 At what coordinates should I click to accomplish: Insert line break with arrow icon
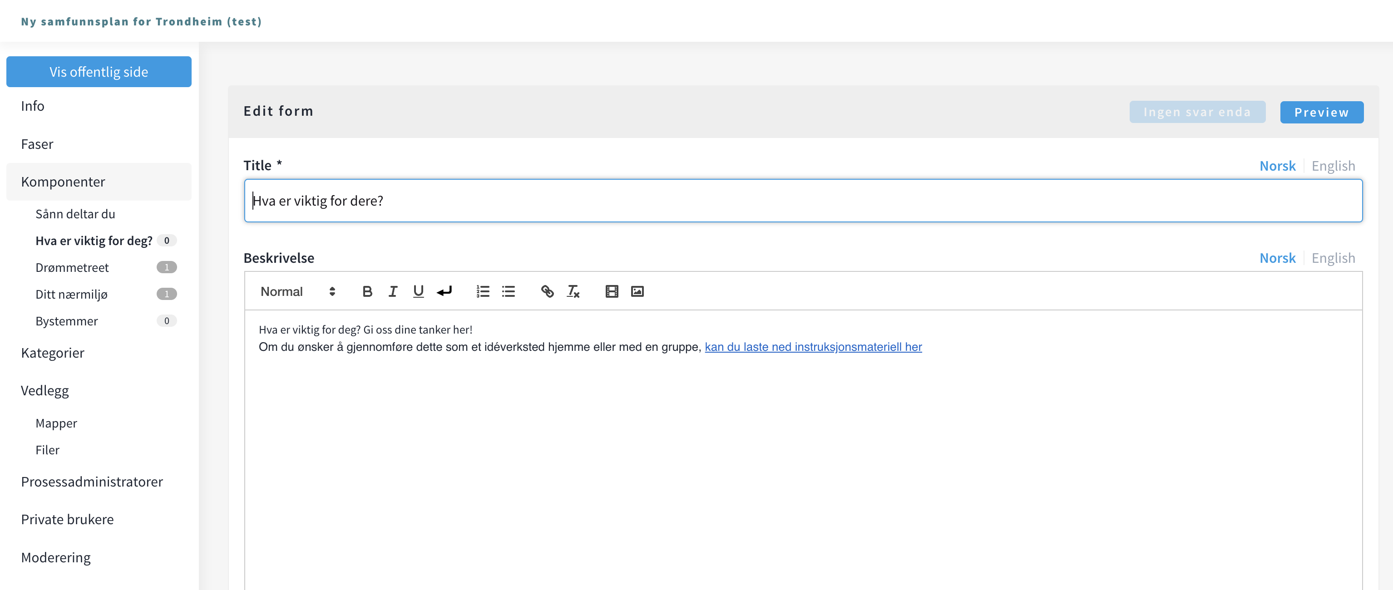(x=444, y=292)
